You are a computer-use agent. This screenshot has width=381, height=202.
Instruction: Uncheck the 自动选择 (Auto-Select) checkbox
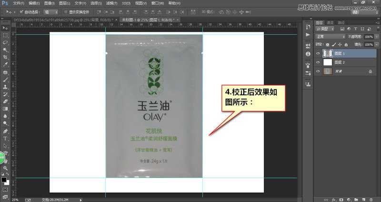tap(22, 11)
